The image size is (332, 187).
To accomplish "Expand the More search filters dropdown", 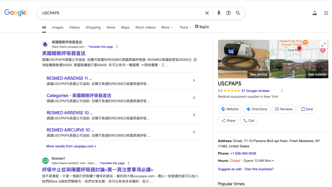I will tap(167, 27).
